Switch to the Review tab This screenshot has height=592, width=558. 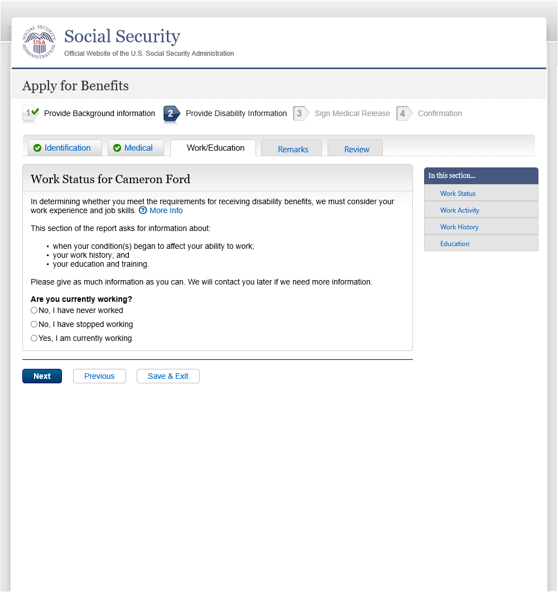pos(357,149)
